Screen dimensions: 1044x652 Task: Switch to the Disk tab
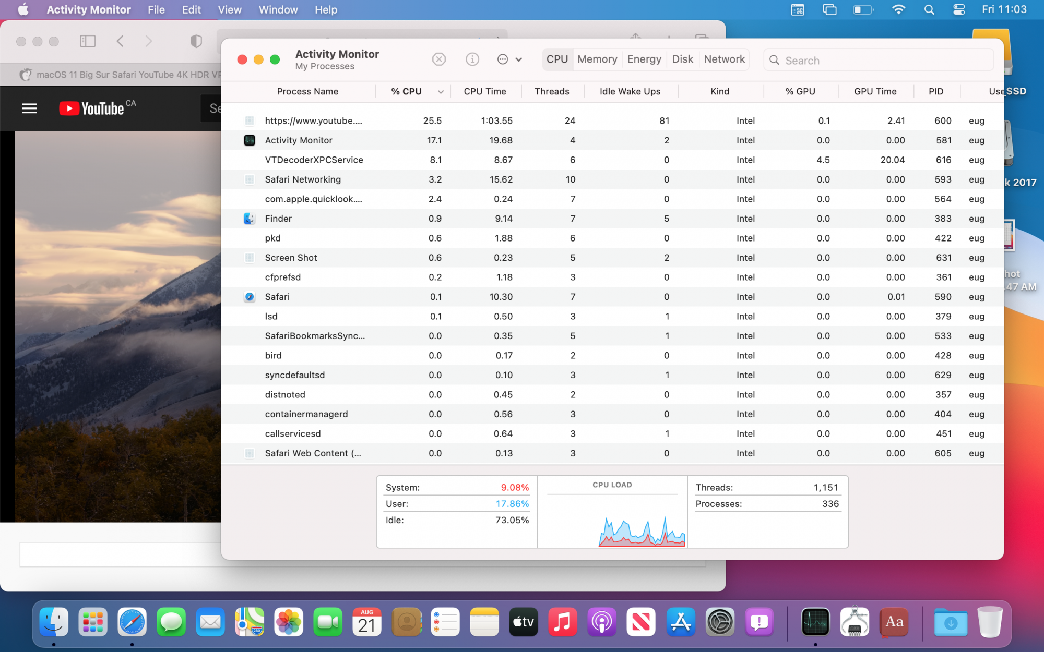click(x=682, y=59)
